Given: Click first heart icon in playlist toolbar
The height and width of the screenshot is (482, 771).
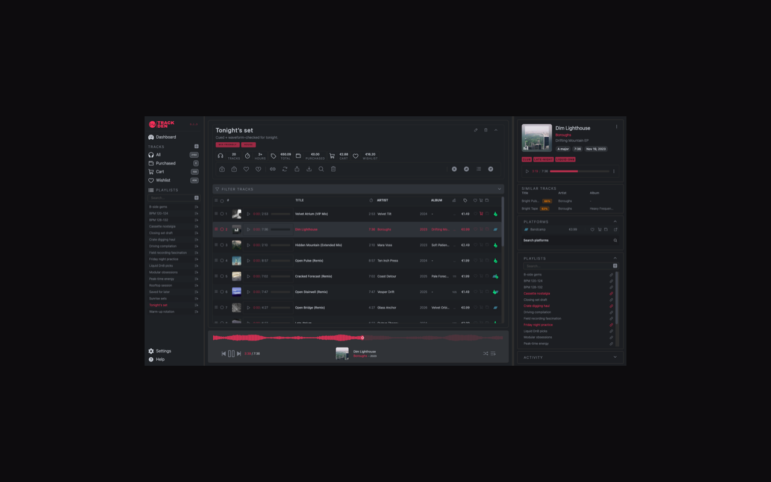Looking at the screenshot, I should pos(246,169).
